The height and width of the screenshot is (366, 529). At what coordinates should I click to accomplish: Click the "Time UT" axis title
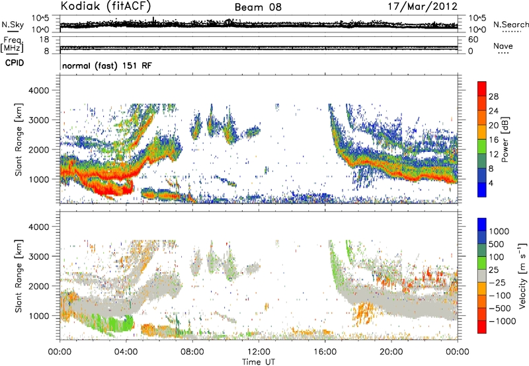(x=259, y=362)
